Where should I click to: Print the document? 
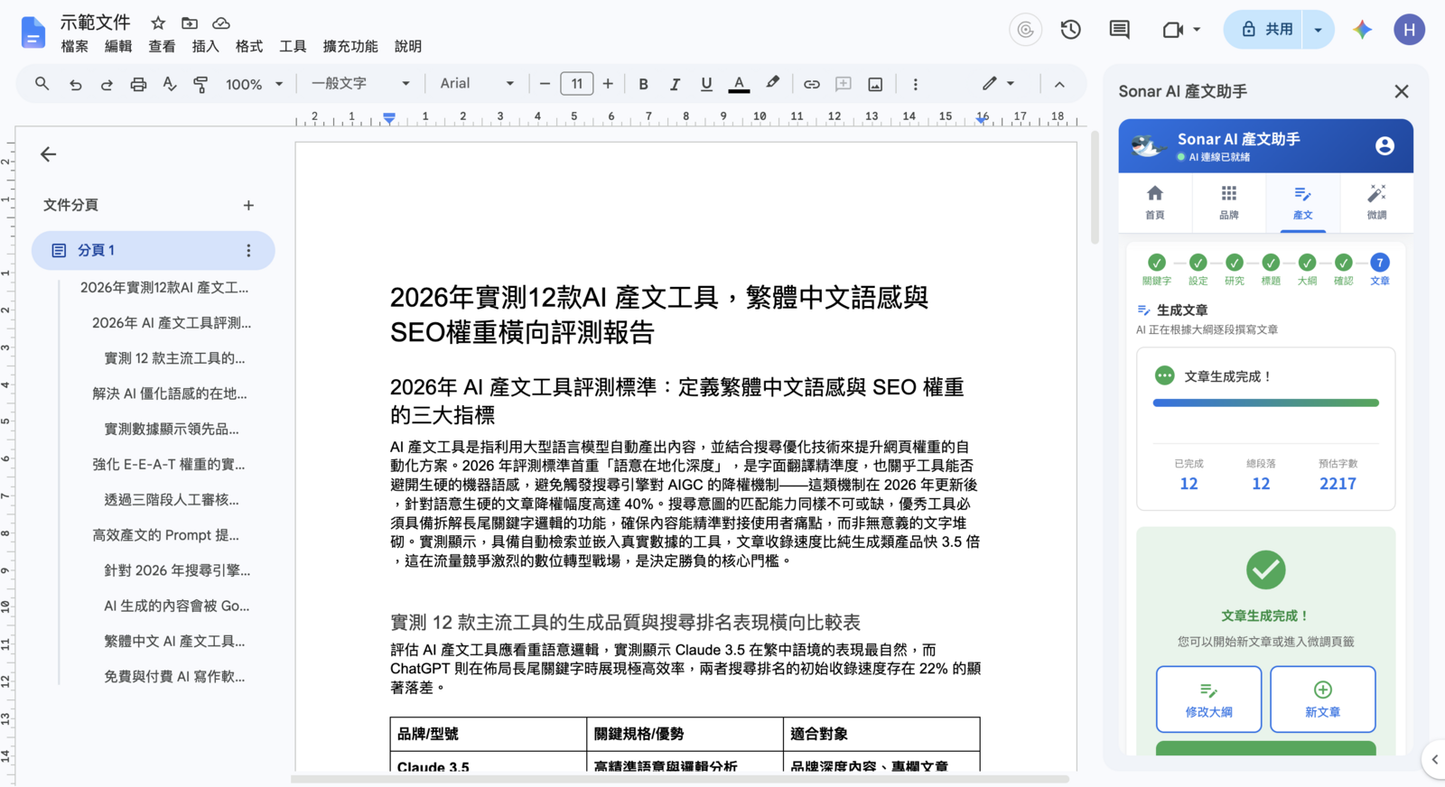(138, 84)
